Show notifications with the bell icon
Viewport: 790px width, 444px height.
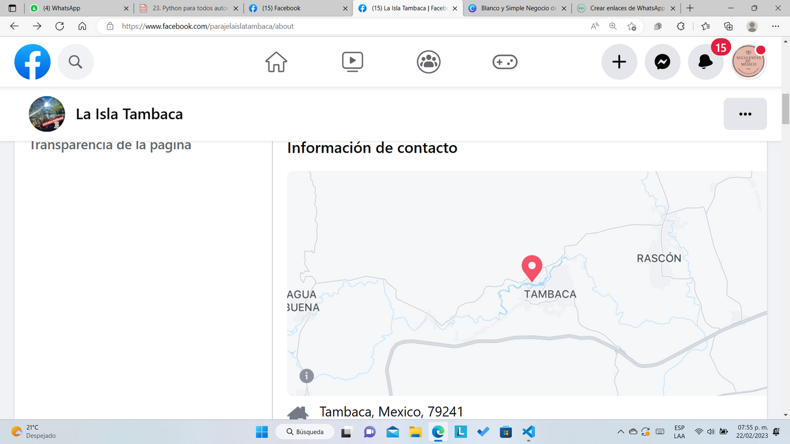click(705, 62)
